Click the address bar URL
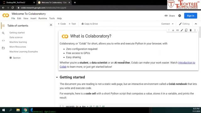Viewport: 201px width, 113px height. [x=44, y=8]
